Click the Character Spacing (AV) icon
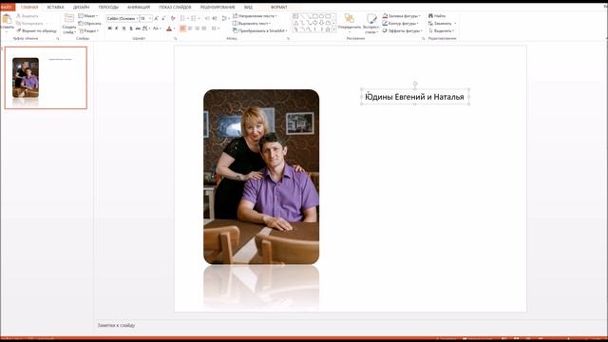 pos(144,28)
